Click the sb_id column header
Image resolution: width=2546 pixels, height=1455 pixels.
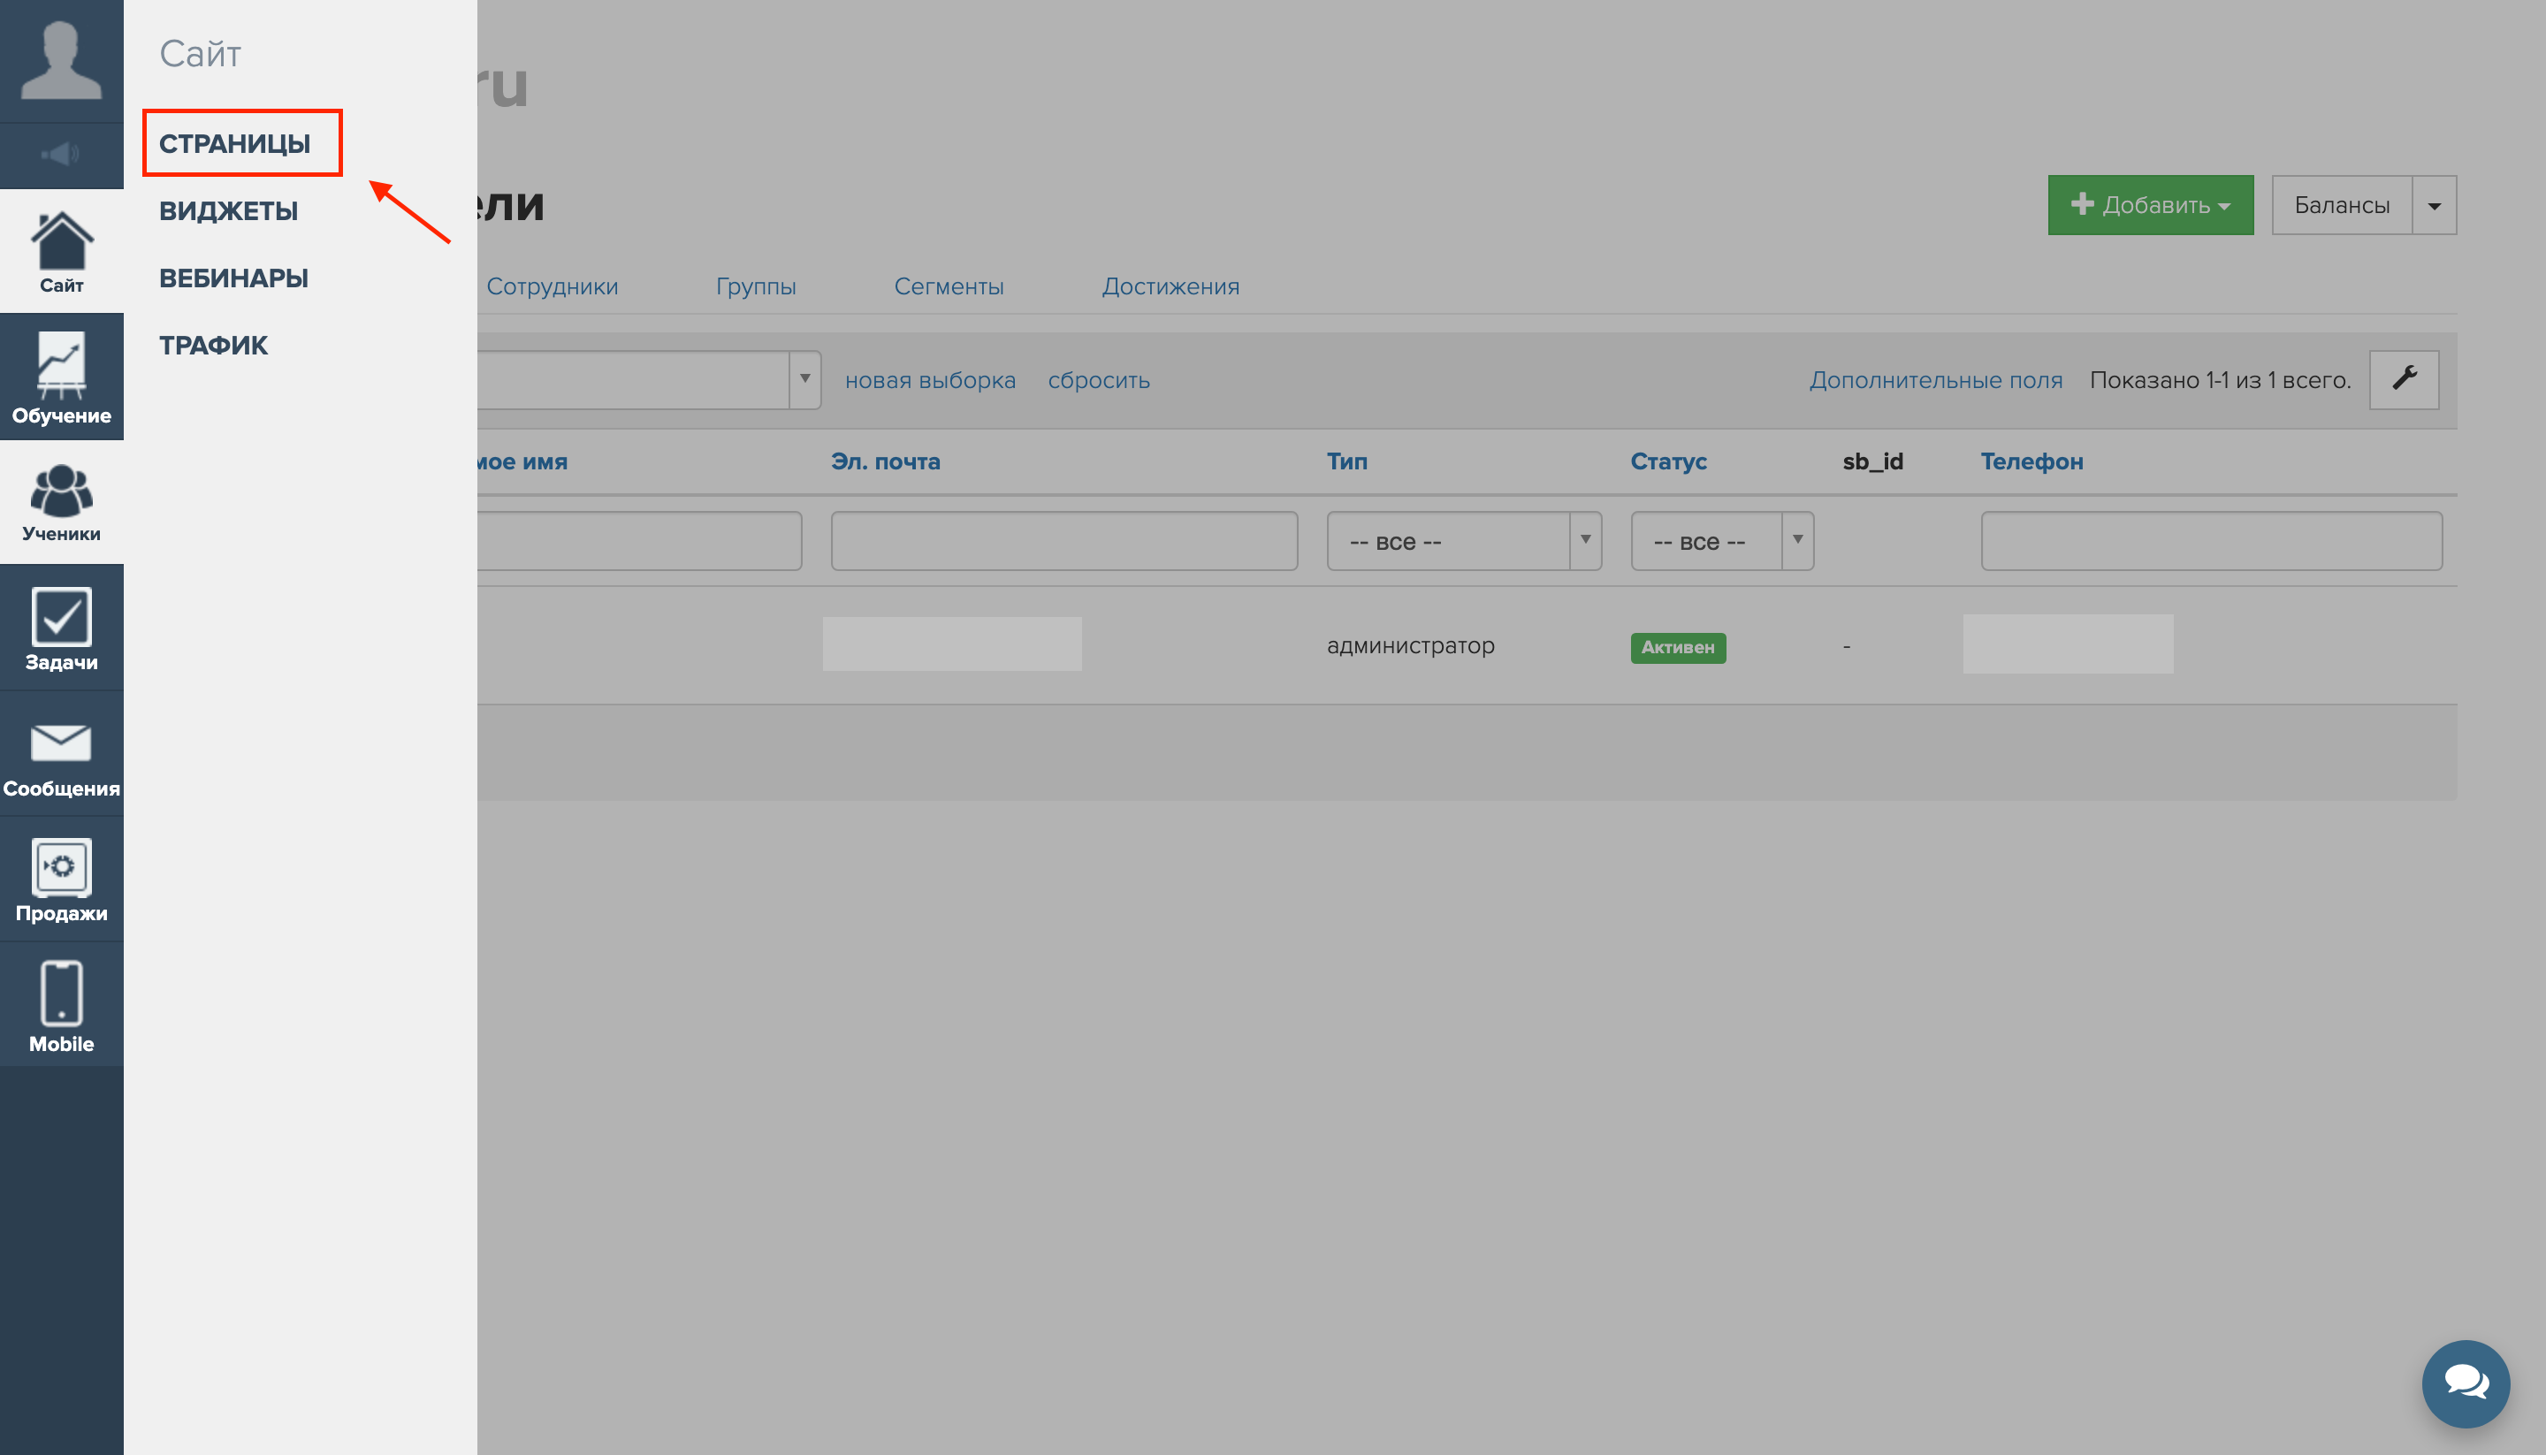point(1871,461)
